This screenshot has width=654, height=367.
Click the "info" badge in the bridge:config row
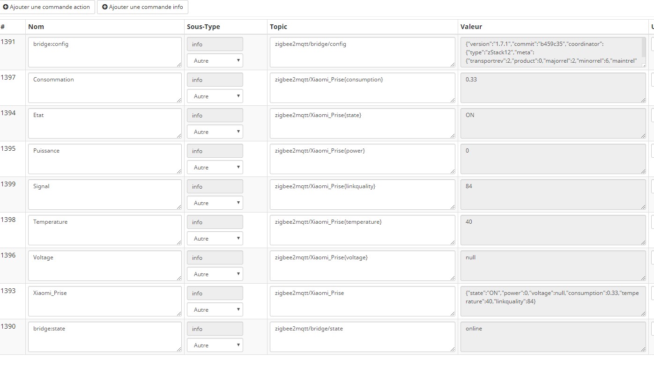tap(215, 44)
